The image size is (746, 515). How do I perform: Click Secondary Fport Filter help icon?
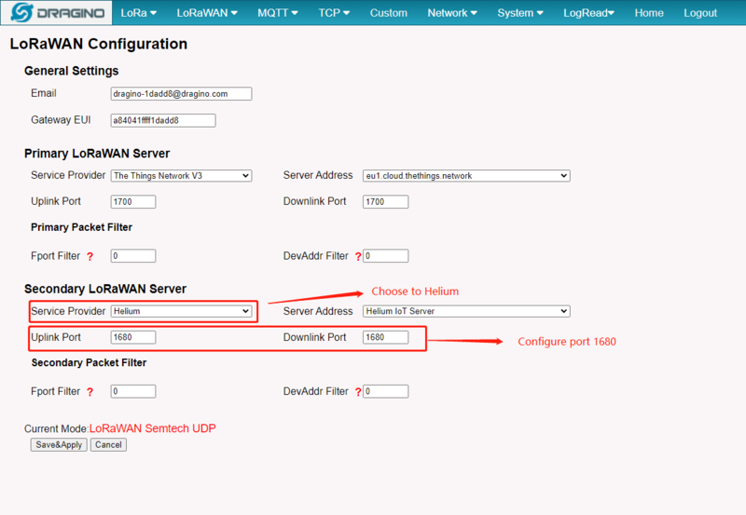coord(90,392)
